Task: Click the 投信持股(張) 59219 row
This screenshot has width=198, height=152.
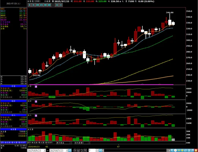Action: point(13,105)
